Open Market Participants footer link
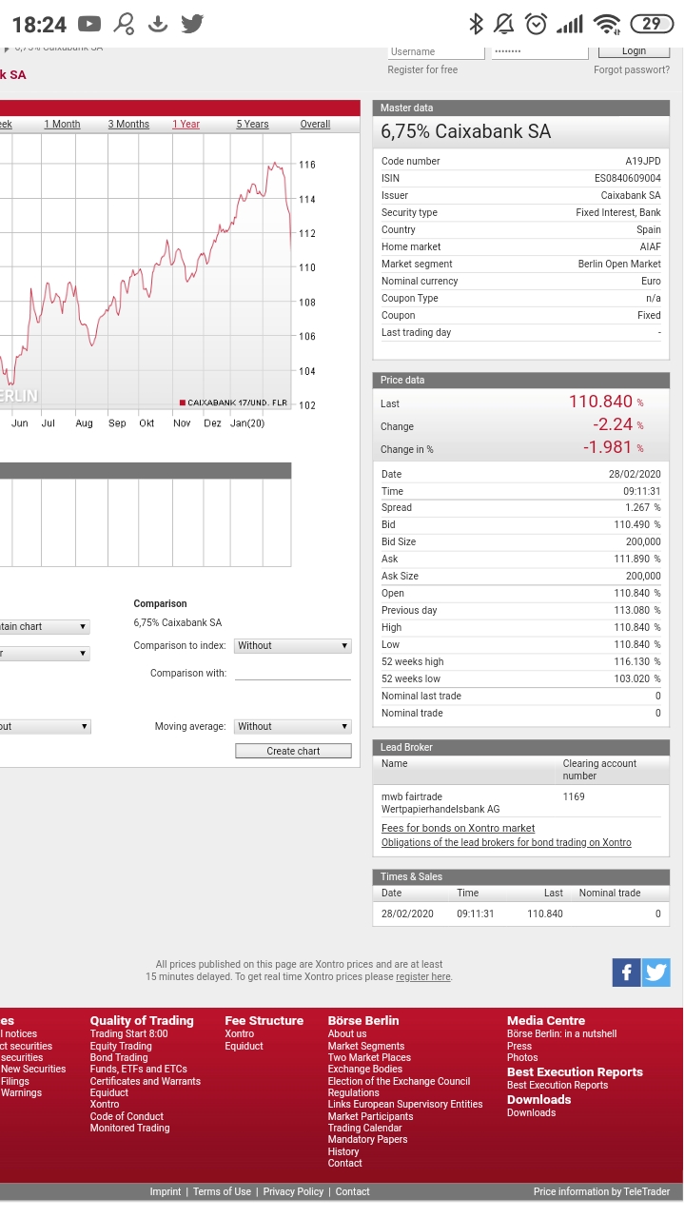Image resolution: width=685 pixels, height=1218 pixels. pyautogui.click(x=370, y=1116)
